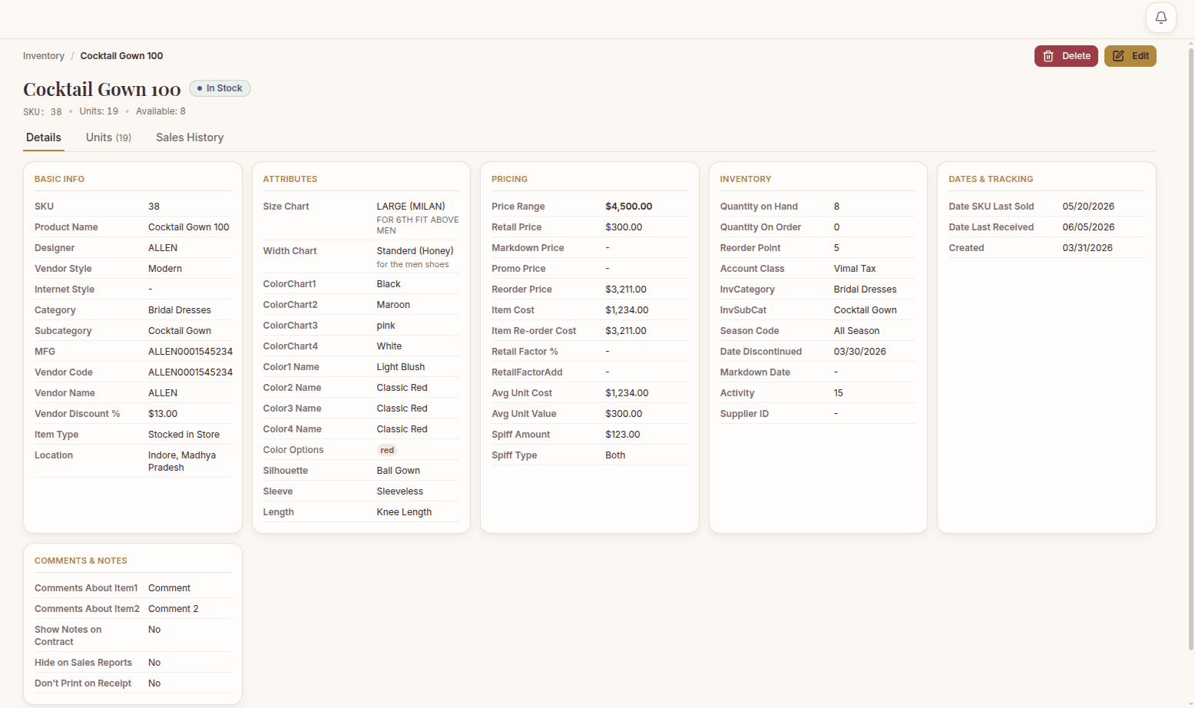The height and width of the screenshot is (708, 1195).
Task: Click the Spiff Type value Both
Action: point(615,455)
